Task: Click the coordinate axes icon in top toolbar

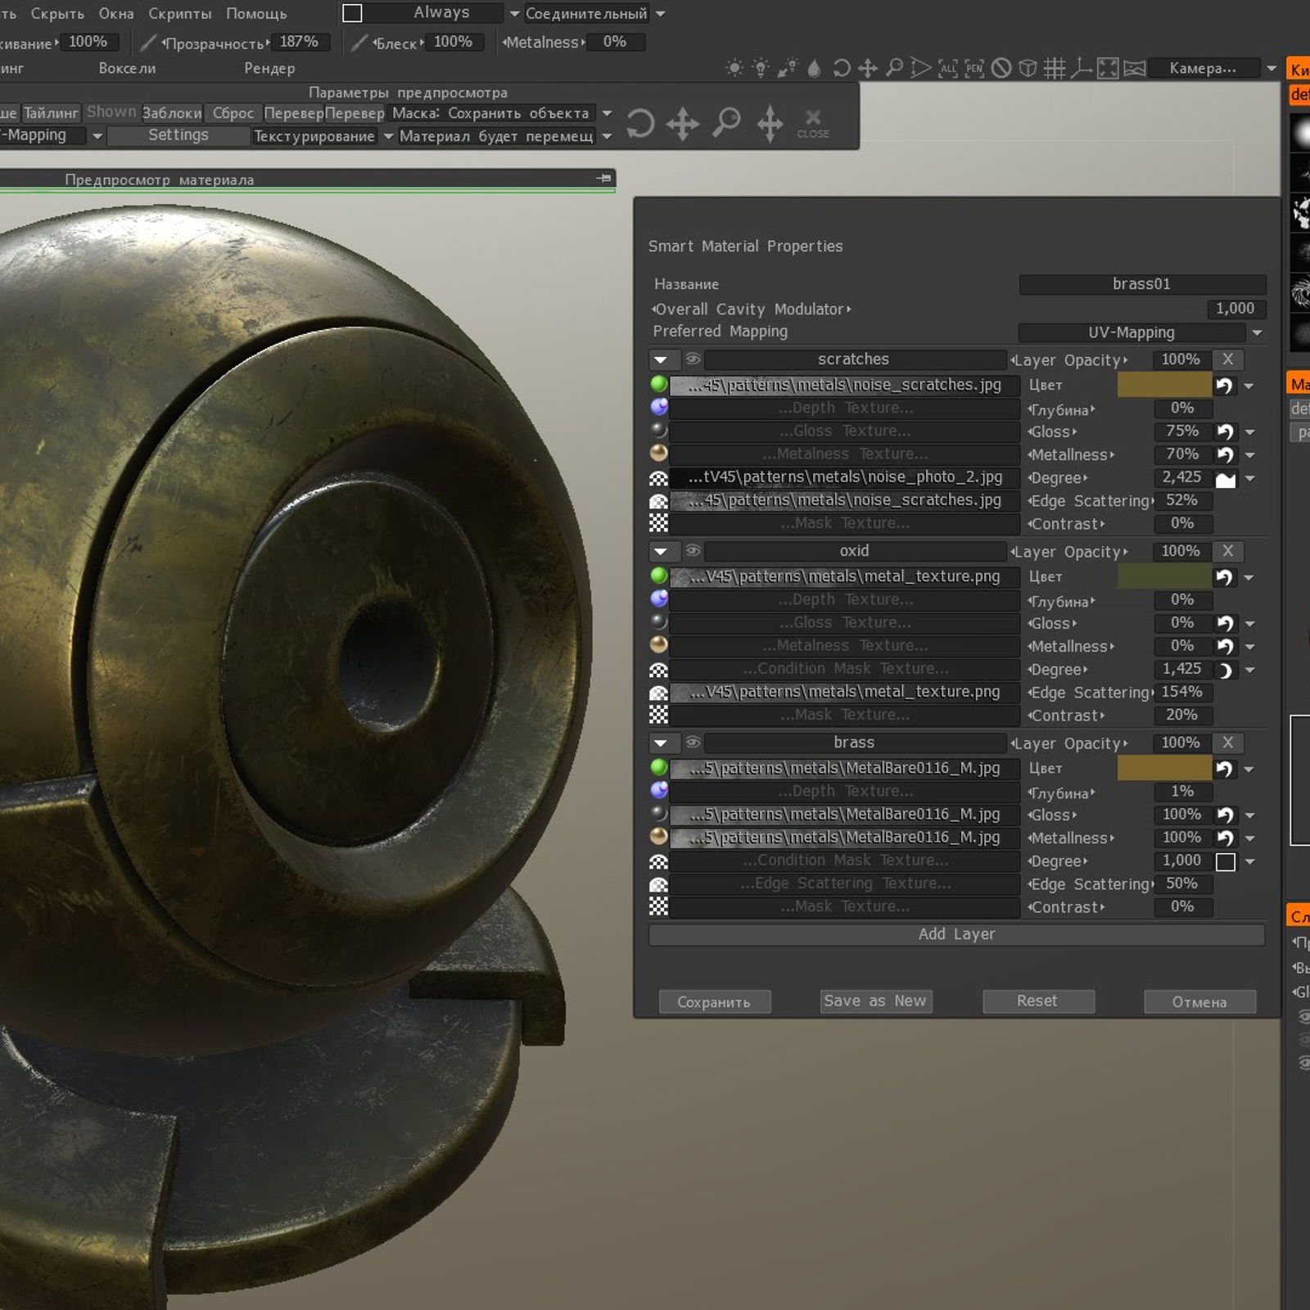Action: coord(1081,68)
